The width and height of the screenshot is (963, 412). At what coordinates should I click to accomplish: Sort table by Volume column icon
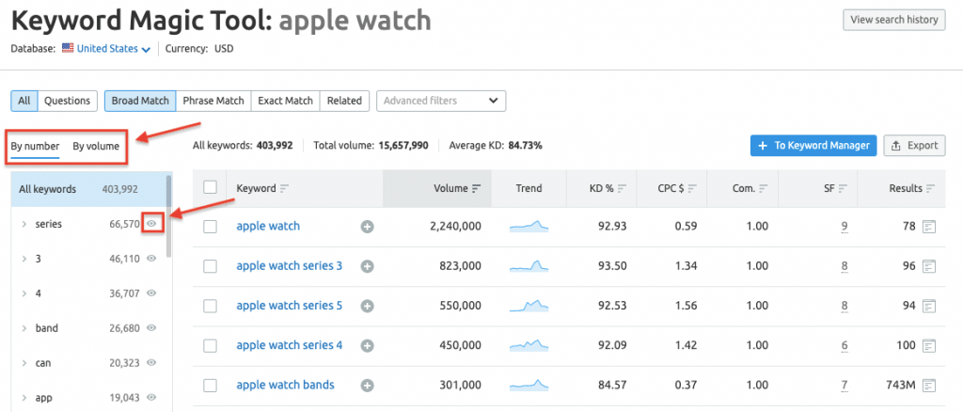point(477,188)
